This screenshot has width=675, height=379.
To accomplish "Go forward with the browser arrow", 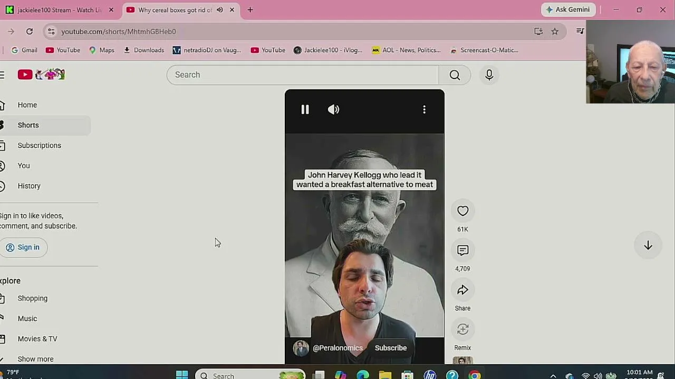I will 11,32.
